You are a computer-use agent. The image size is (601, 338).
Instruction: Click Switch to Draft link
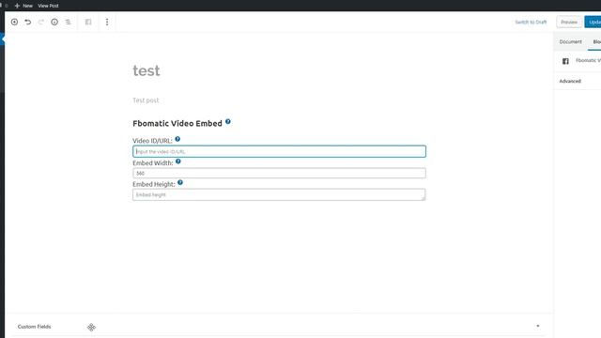pyautogui.click(x=531, y=23)
